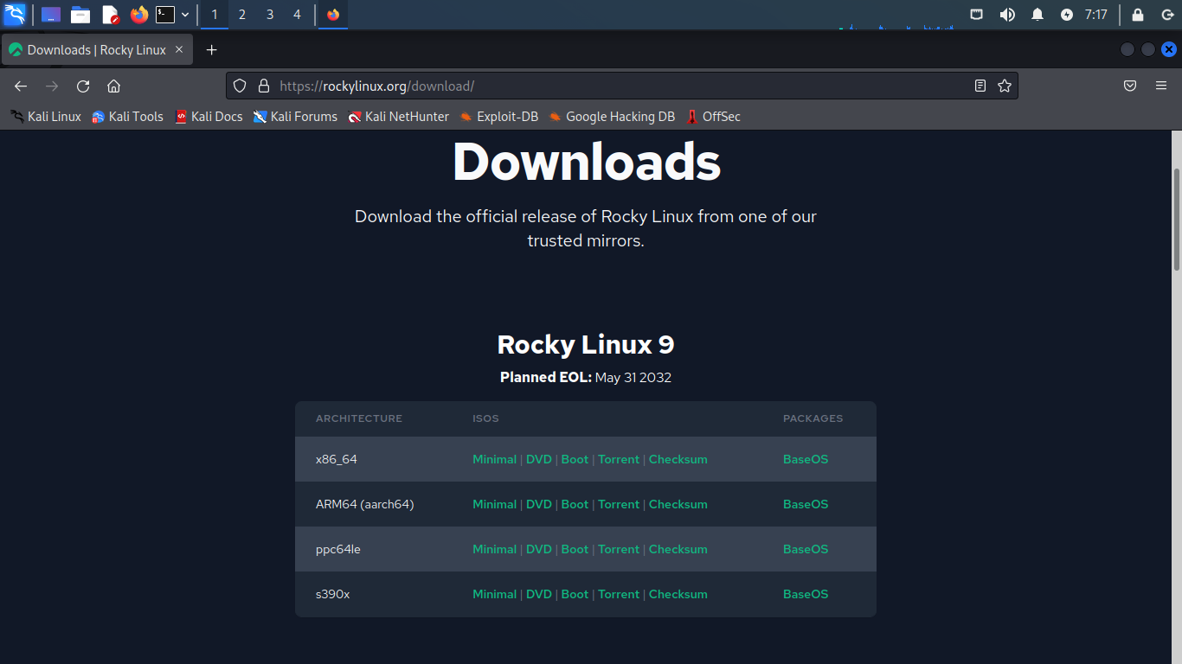
Task: Open the s390x Torrent link
Action: pyautogui.click(x=619, y=594)
